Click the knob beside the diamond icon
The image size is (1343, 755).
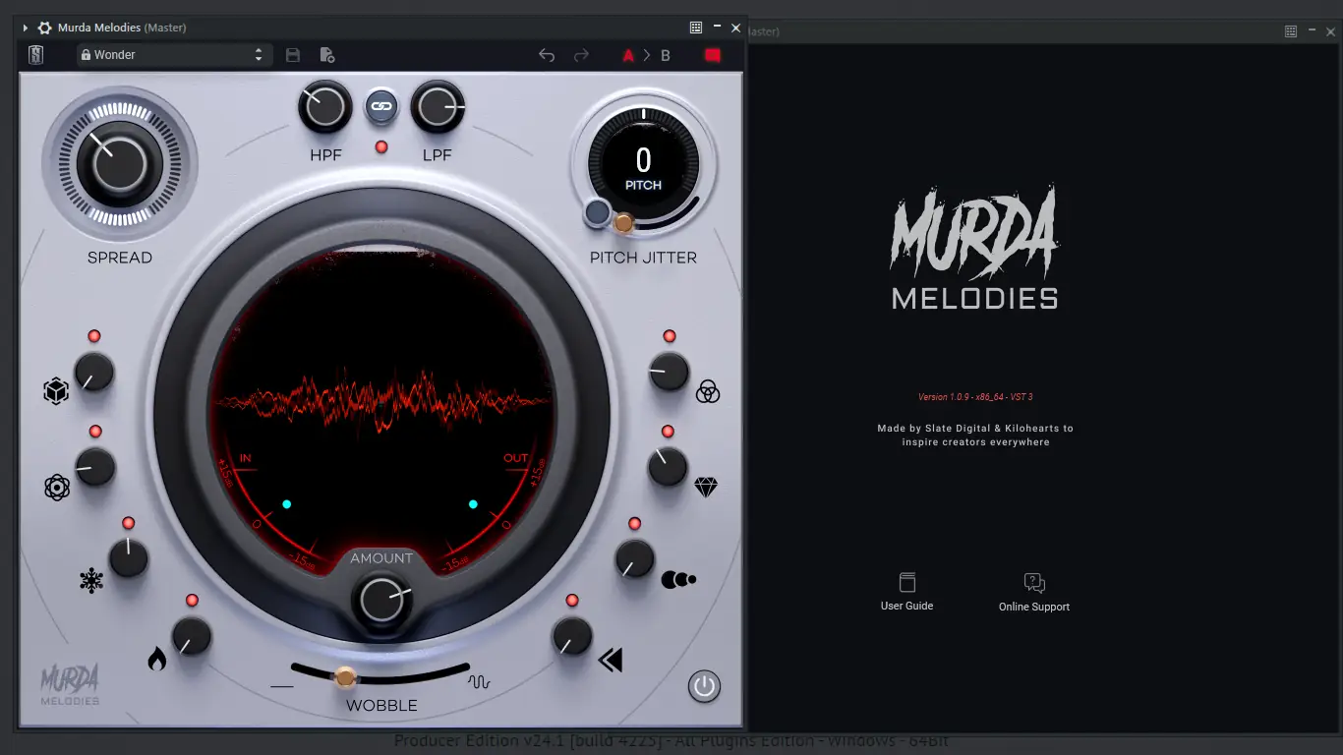pos(668,467)
